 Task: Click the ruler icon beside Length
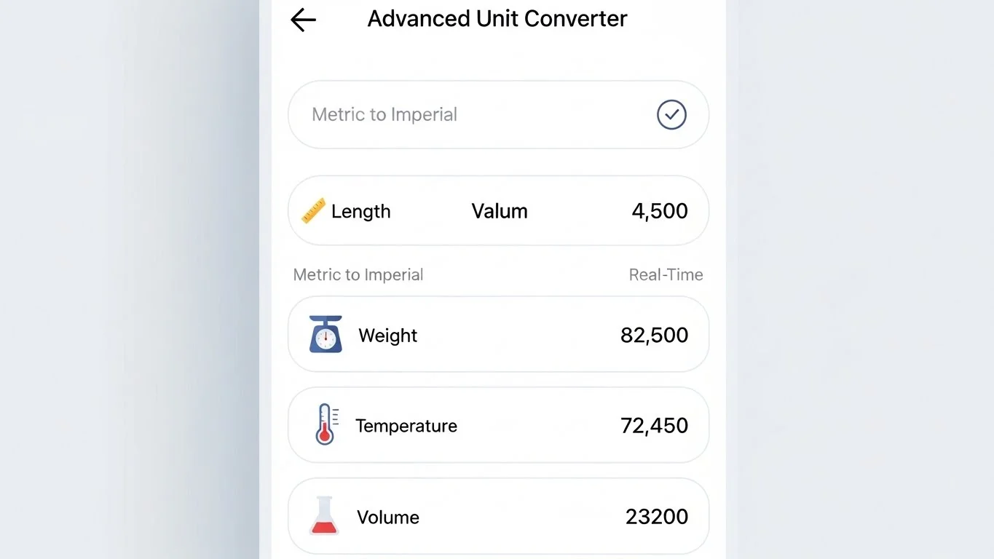point(314,211)
